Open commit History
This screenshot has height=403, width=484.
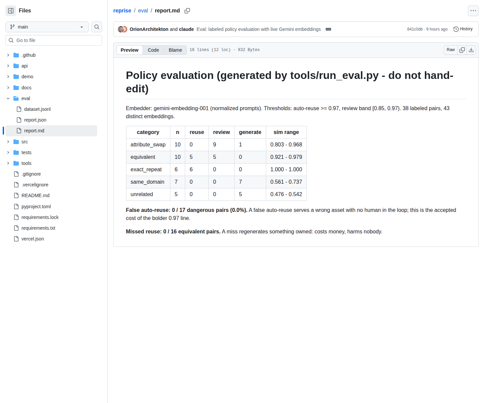point(463,29)
